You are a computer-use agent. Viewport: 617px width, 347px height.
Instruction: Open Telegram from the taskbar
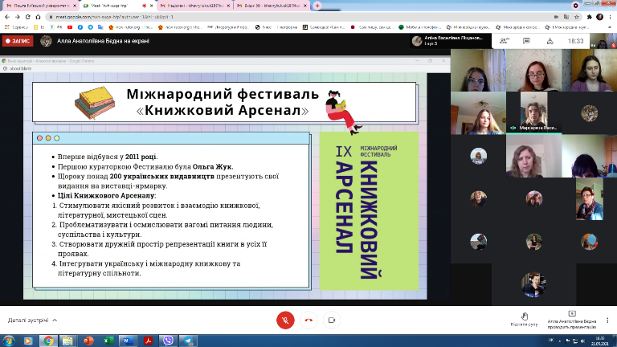pyautogui.click(x=190, y=341)
